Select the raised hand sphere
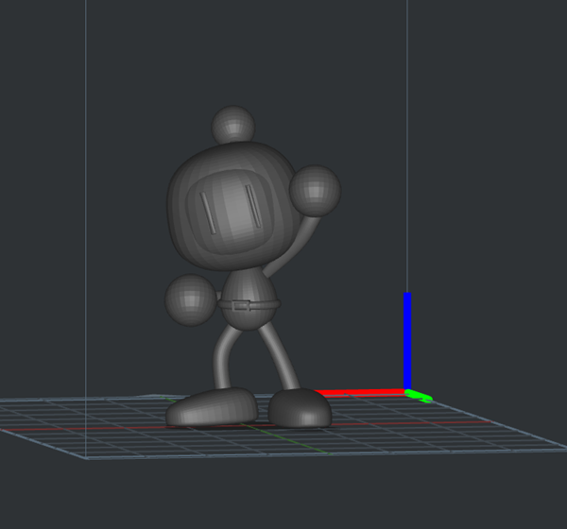 315,190
